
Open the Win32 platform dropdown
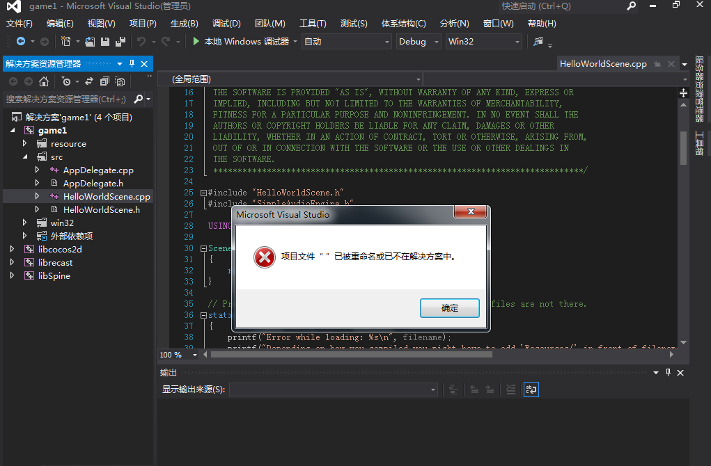483,42
